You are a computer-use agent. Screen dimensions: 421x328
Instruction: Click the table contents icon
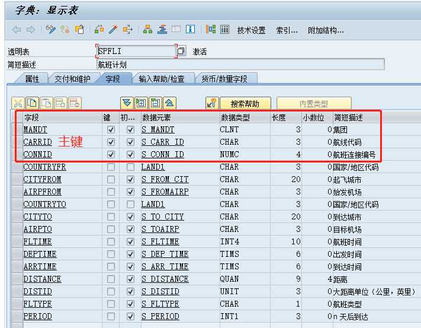click(225, 29)
